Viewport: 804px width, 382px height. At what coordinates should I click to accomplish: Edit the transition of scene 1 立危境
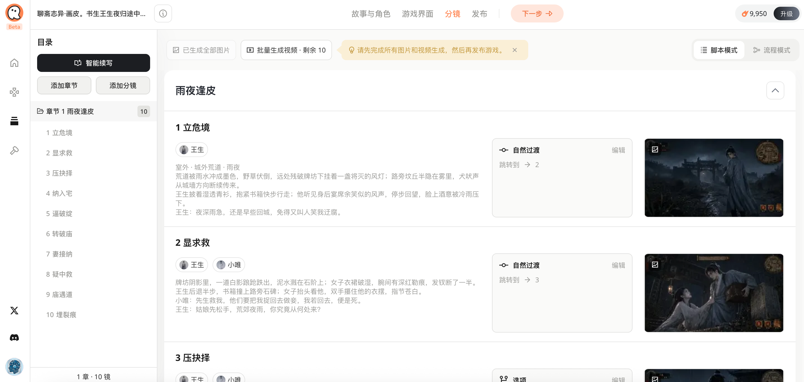coord(618,150)
